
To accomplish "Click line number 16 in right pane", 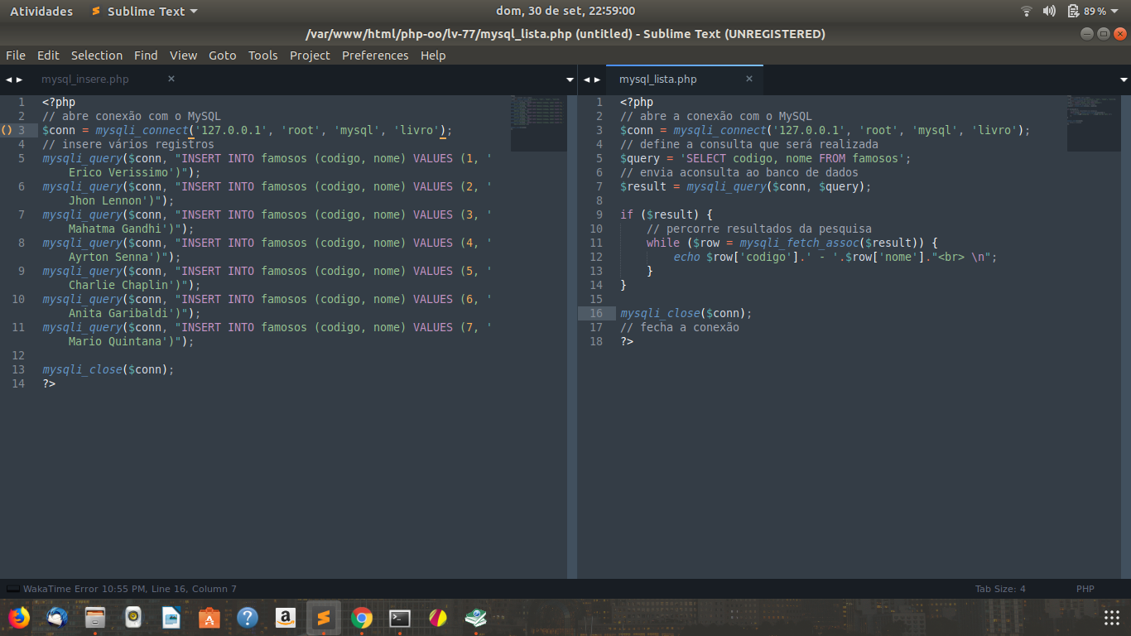I will click(x=596, y=313).
